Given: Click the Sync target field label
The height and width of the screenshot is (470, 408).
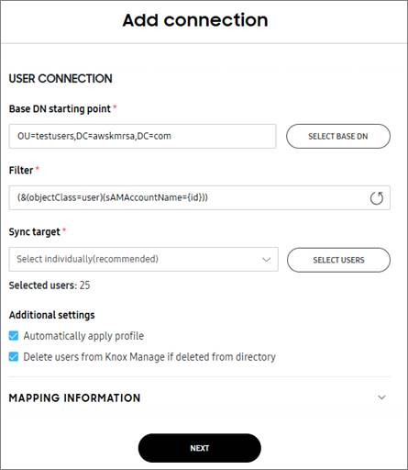Looking at the screenshot, I should [35, 232].
